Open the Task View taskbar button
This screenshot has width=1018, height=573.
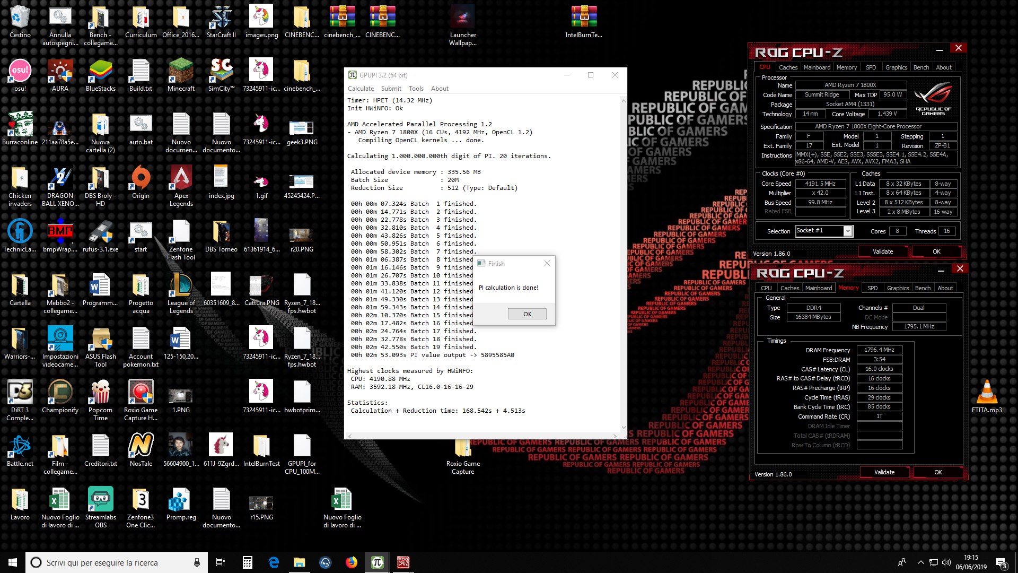[221, 562]
